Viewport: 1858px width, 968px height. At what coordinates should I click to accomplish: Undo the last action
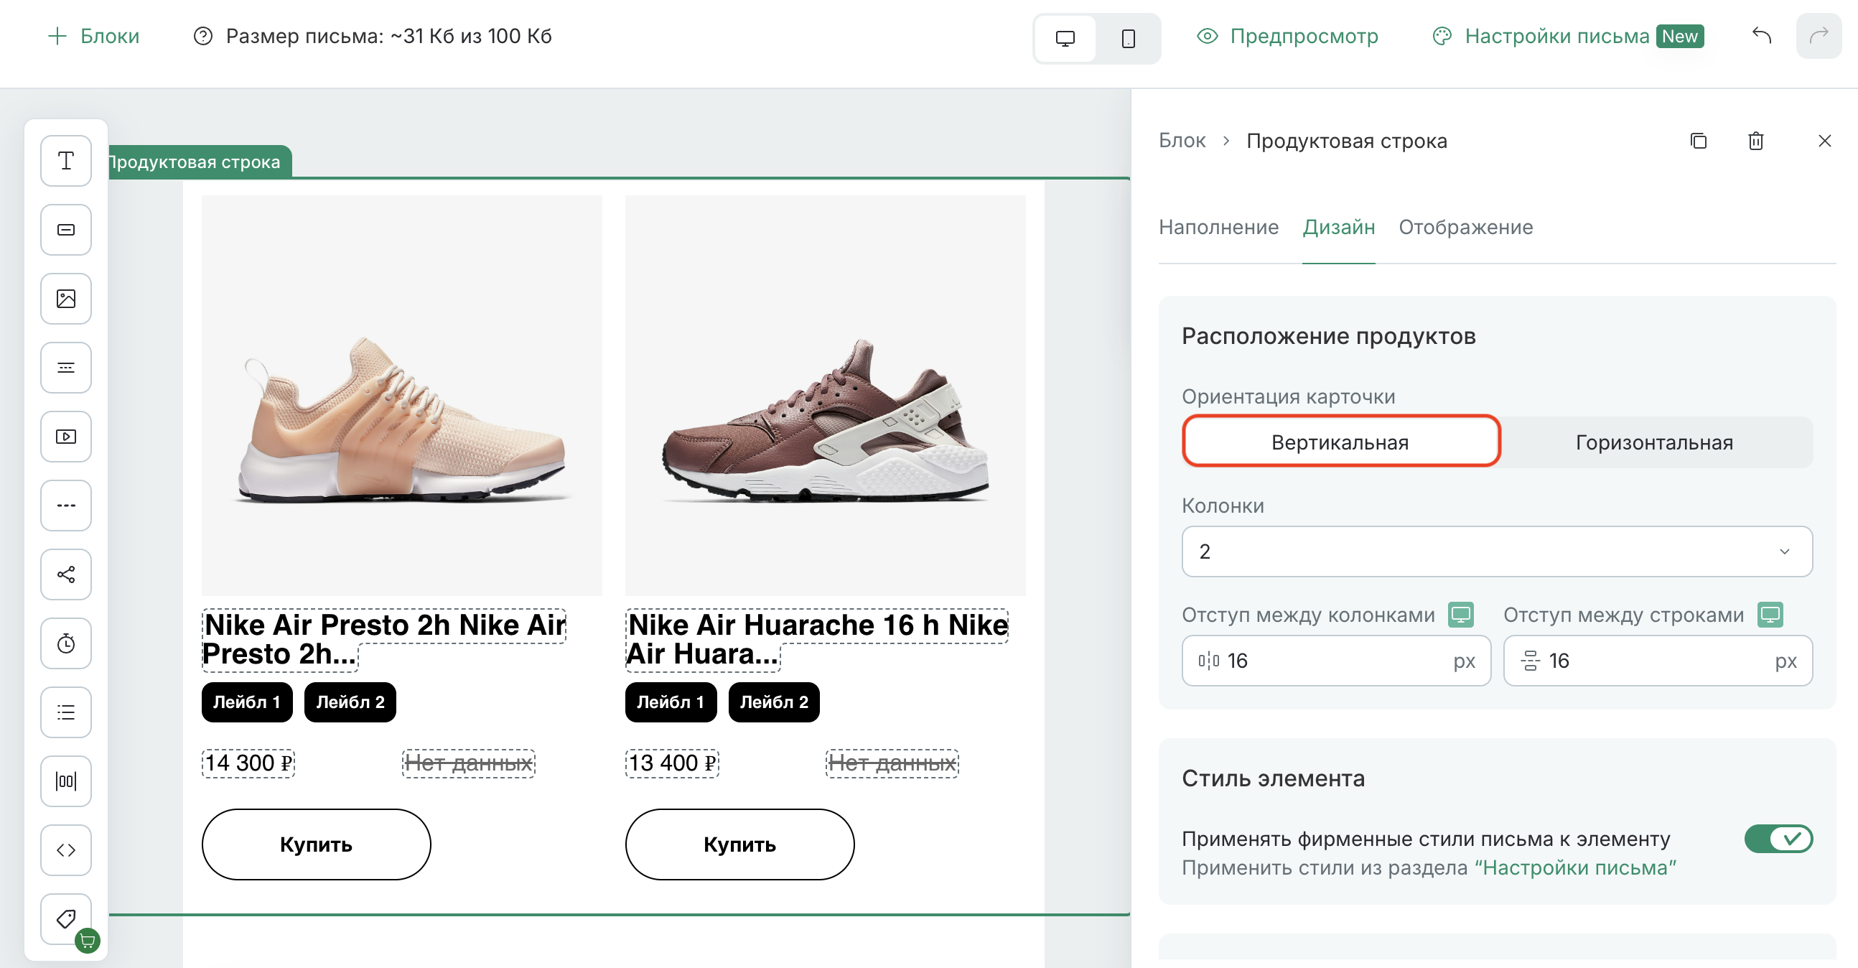click(1761, 36)
